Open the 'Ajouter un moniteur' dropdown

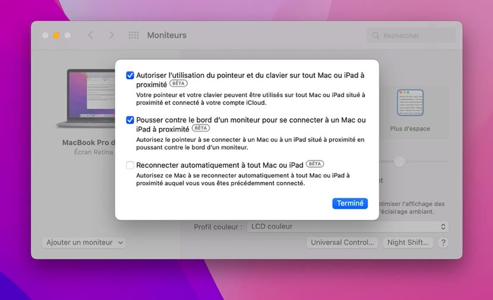click(84, 242)
